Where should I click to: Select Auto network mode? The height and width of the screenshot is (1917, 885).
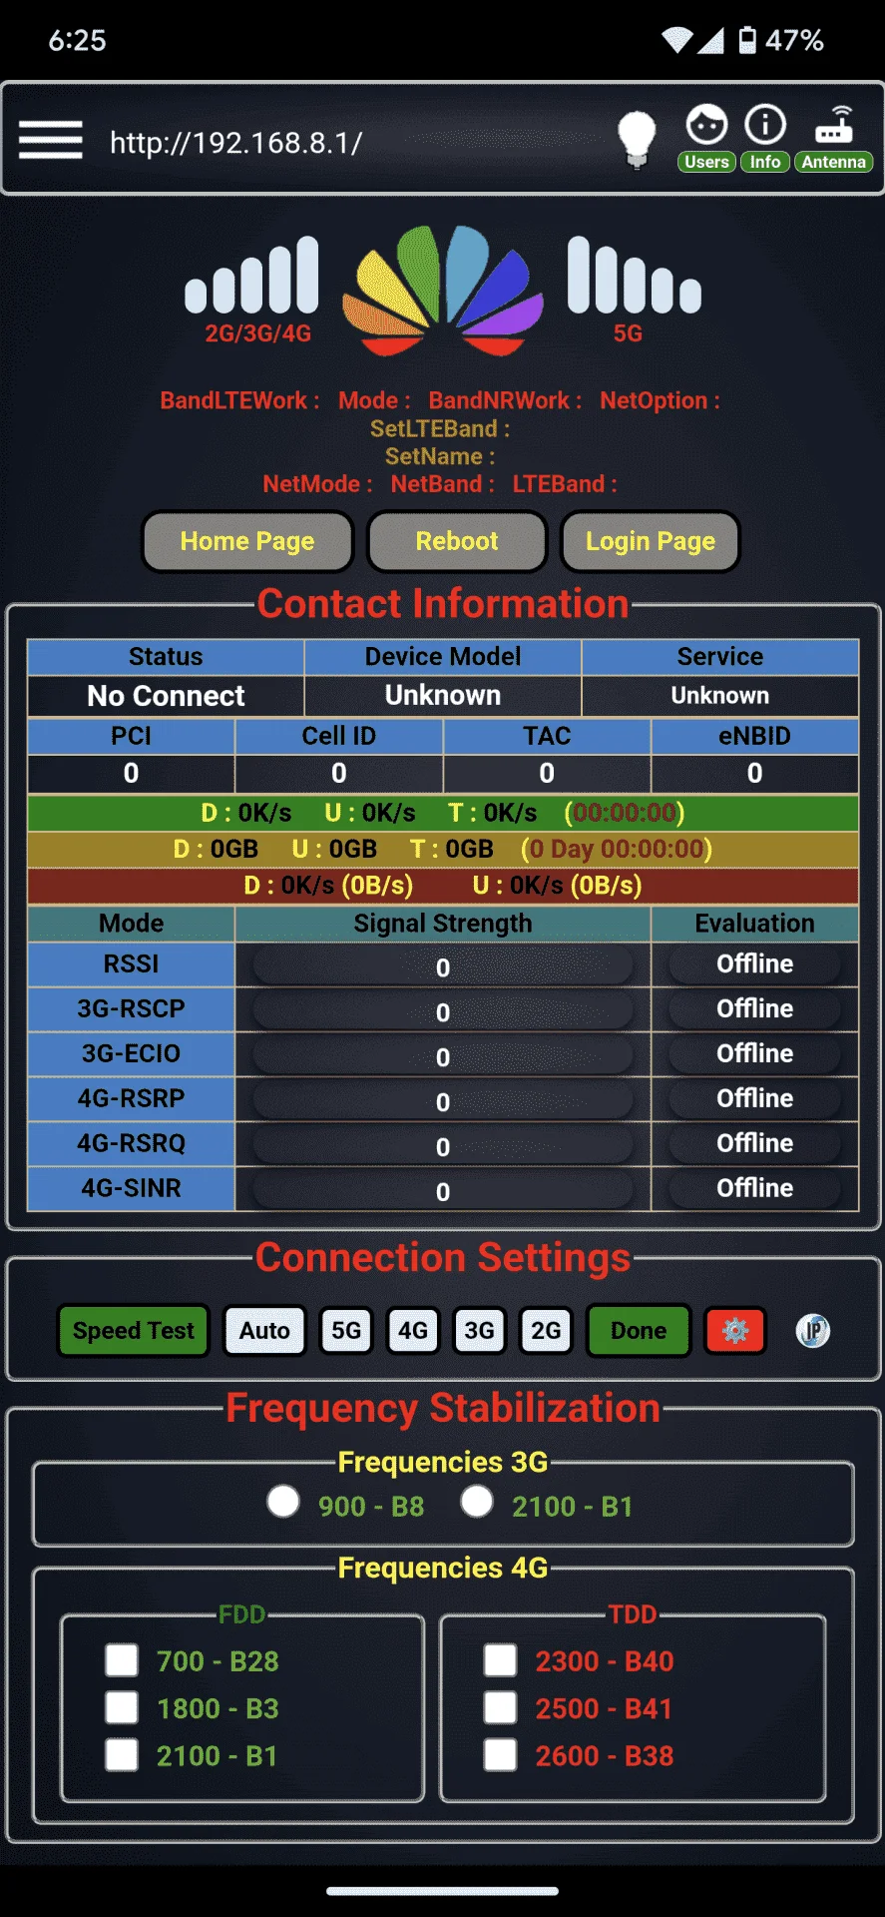264,1331
